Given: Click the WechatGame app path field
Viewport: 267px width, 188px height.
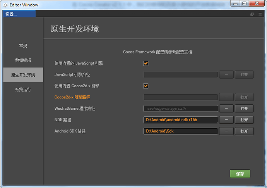Looking at the screenshot, I should tap(181, 109).
